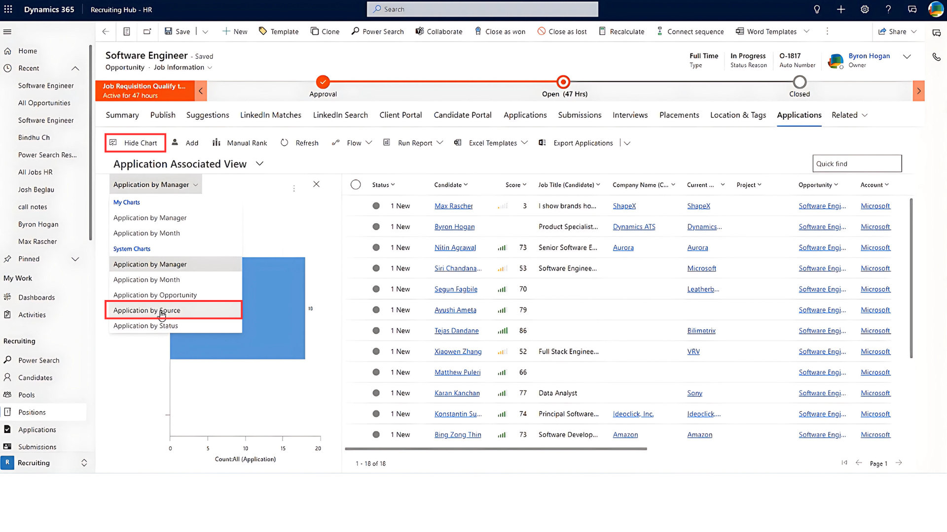Click Collaborate command
The width and height of the screenshot is (947, 532).
[x=439, y=32]
